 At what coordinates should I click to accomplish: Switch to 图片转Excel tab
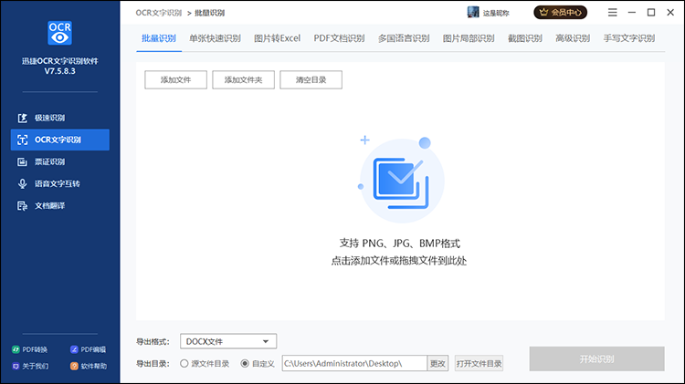[x=277, y=38]
